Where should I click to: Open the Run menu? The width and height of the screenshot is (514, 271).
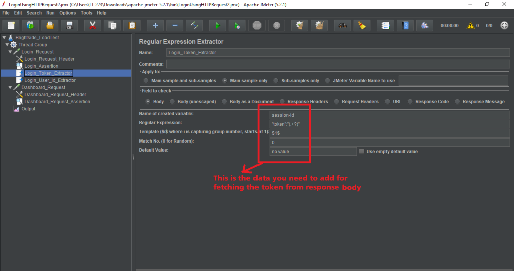[50, 13]
